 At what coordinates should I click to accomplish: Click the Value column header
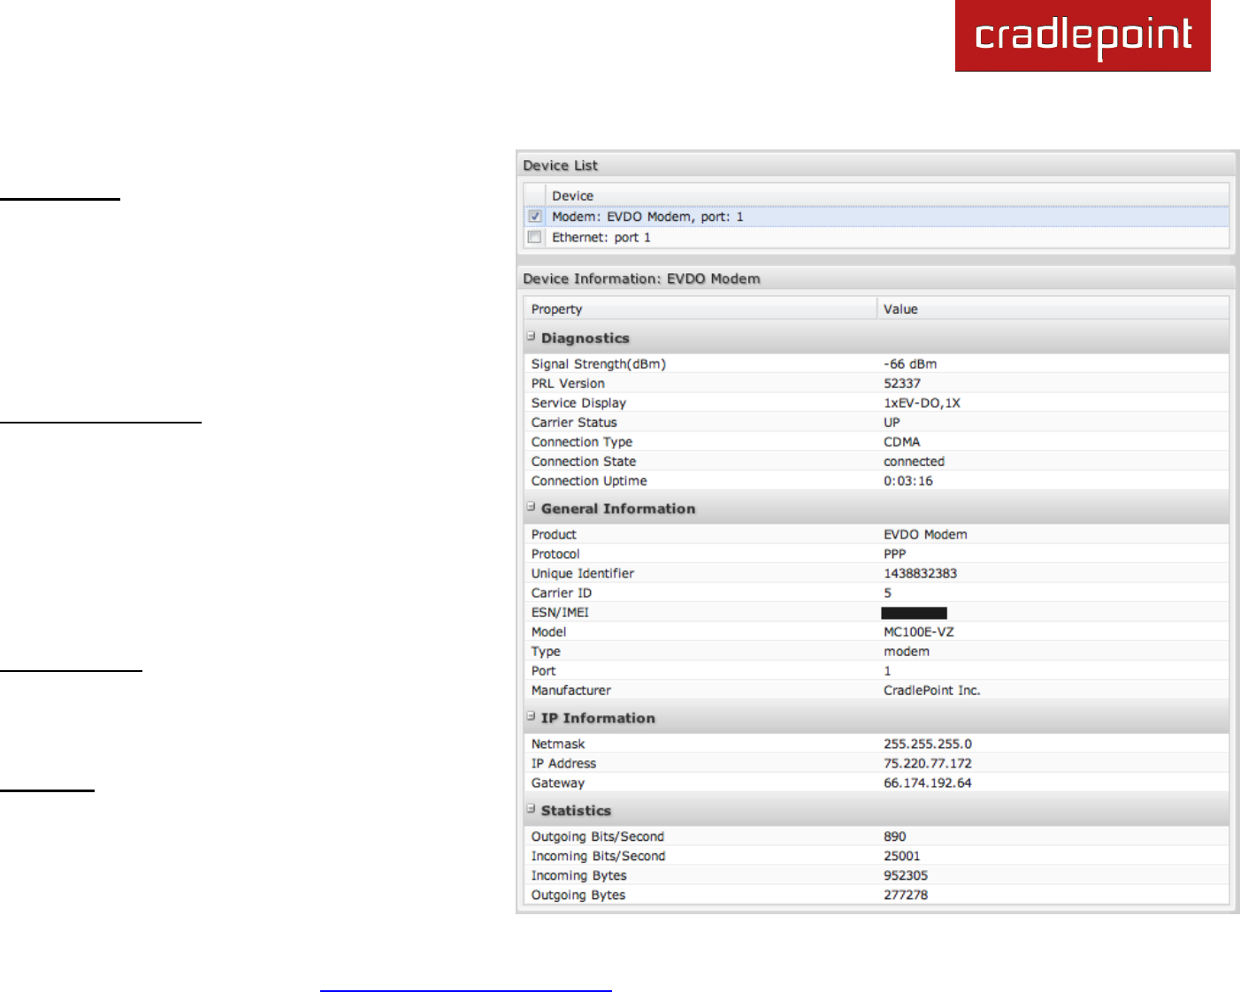pyautogui.click(x=1052, y=309)
